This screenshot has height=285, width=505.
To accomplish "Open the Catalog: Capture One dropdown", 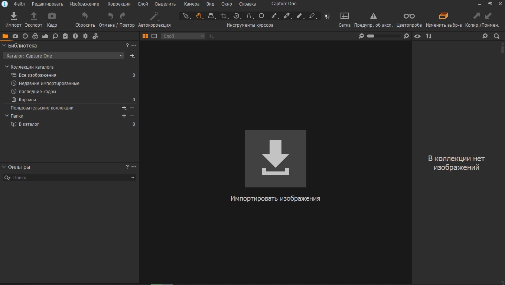I will click(x=64, y=56).
